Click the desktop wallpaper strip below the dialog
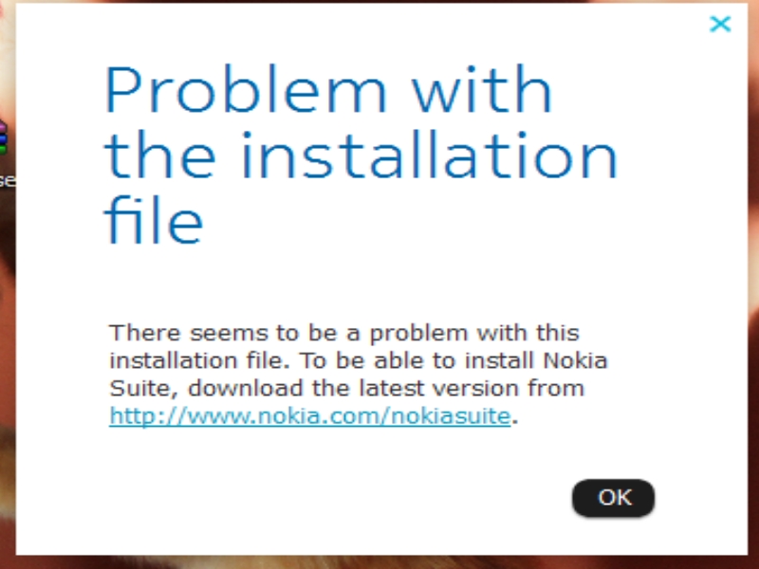 pyautogui.click(x=379, y=562)
